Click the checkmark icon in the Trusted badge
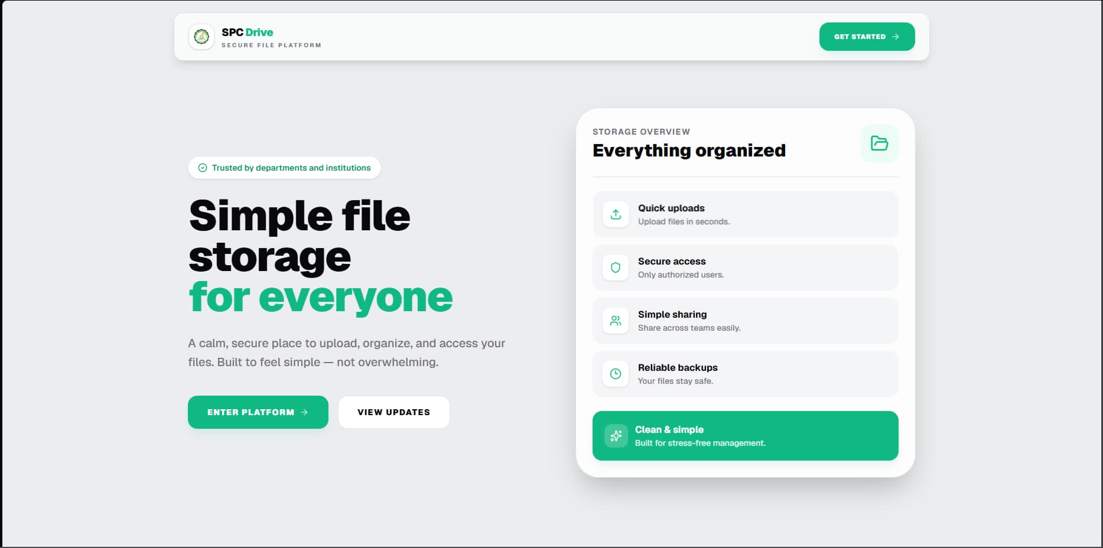1103x548 pixels. pos(203,168)
